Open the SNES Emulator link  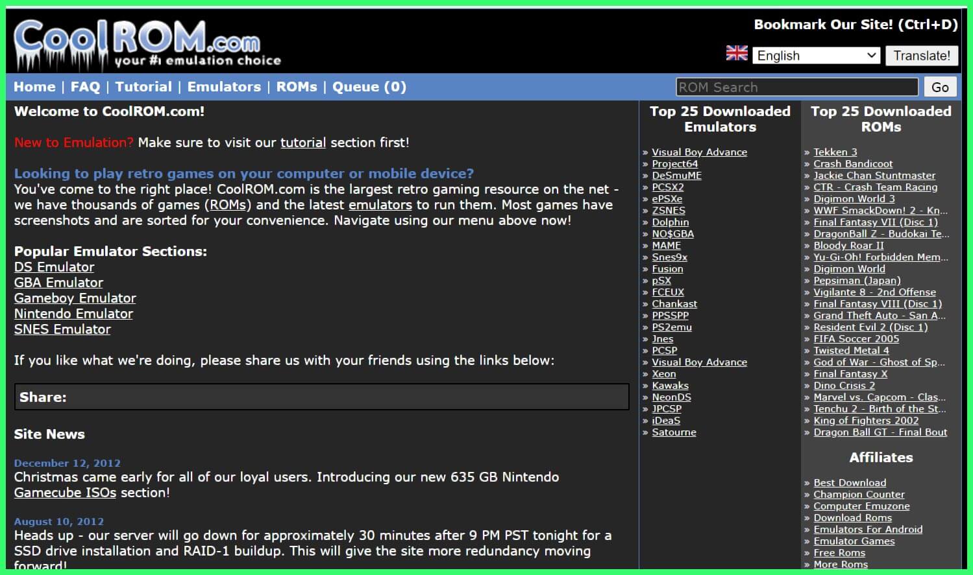[62, 329]
